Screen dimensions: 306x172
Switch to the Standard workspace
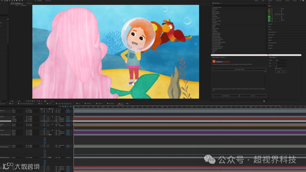click(x=270, y=1)
